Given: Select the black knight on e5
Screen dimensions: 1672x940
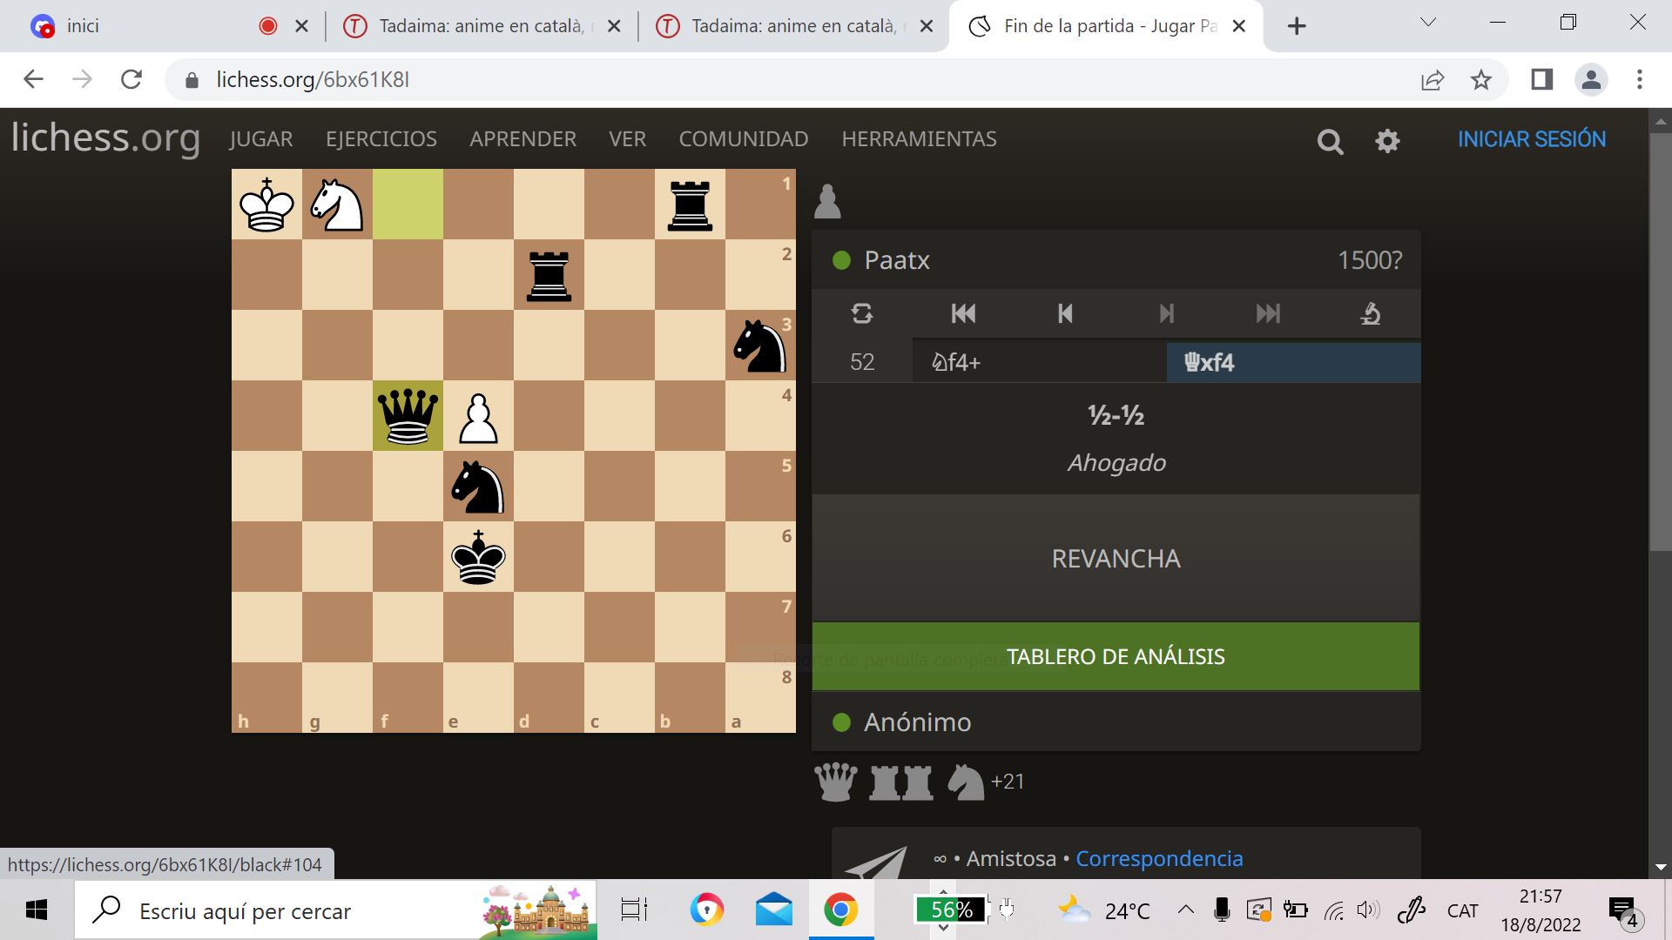Looking at the screenshot, I should (478, 487).
